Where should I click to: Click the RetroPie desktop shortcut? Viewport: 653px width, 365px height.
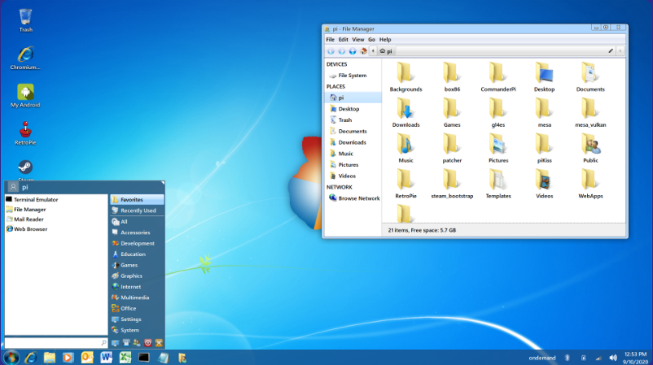point(25,130)
